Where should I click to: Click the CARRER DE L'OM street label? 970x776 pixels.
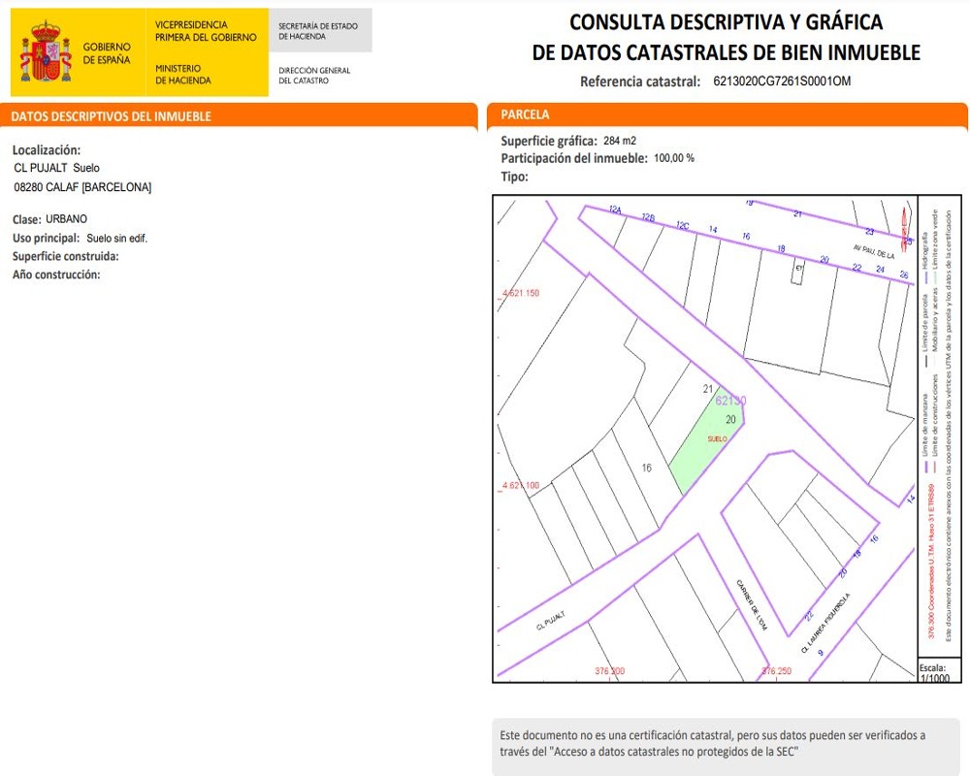click(x=752, y=605)
